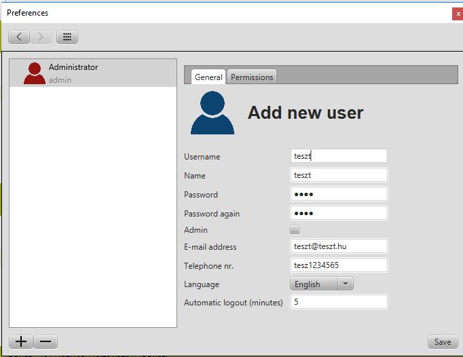Close the Preferences window

point(458,13)
